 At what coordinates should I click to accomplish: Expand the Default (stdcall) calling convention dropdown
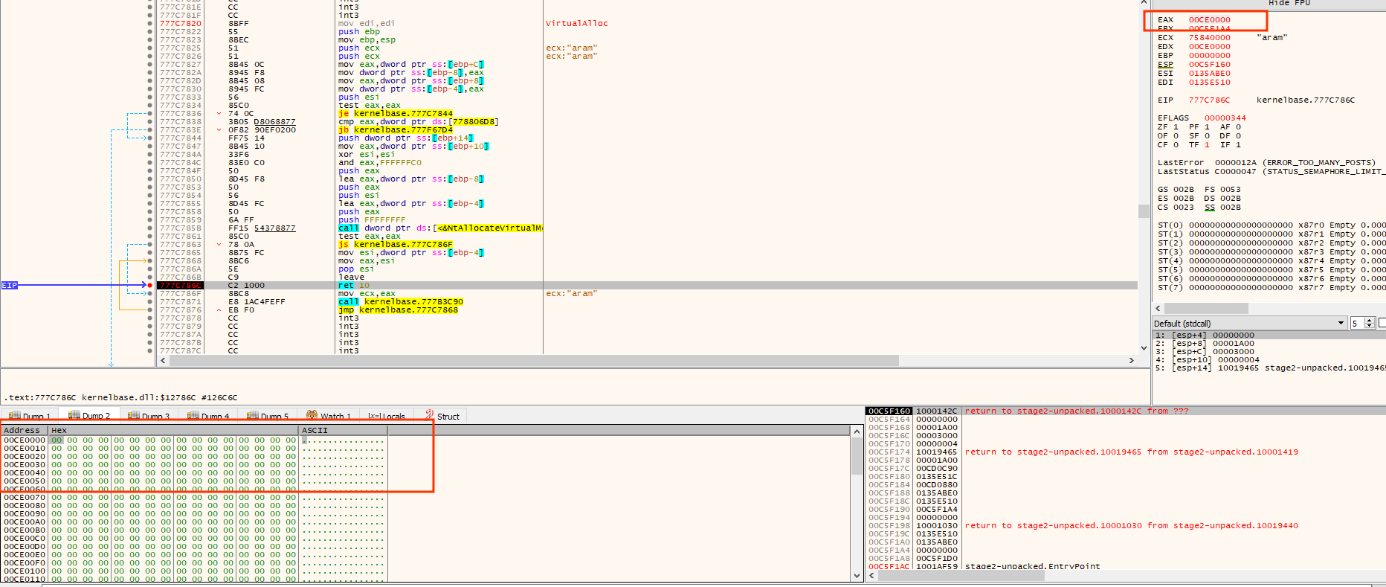[1341, 324]
